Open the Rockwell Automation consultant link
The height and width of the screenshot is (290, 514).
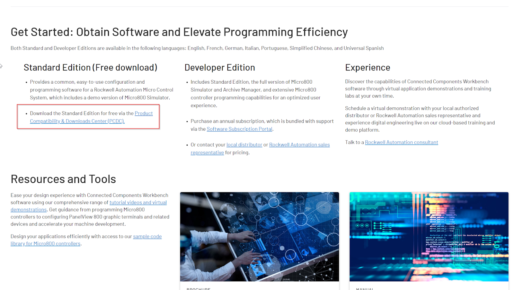(x=401, y=142)
